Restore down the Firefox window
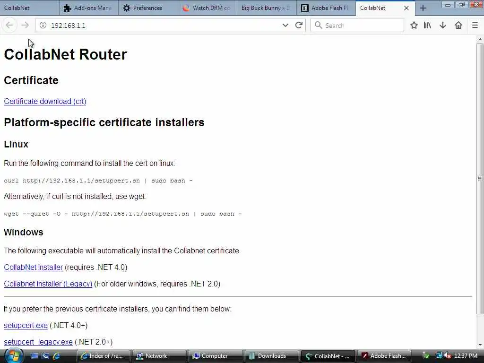The height and width of the screenshot is (363, 484). tap(462, 4)
